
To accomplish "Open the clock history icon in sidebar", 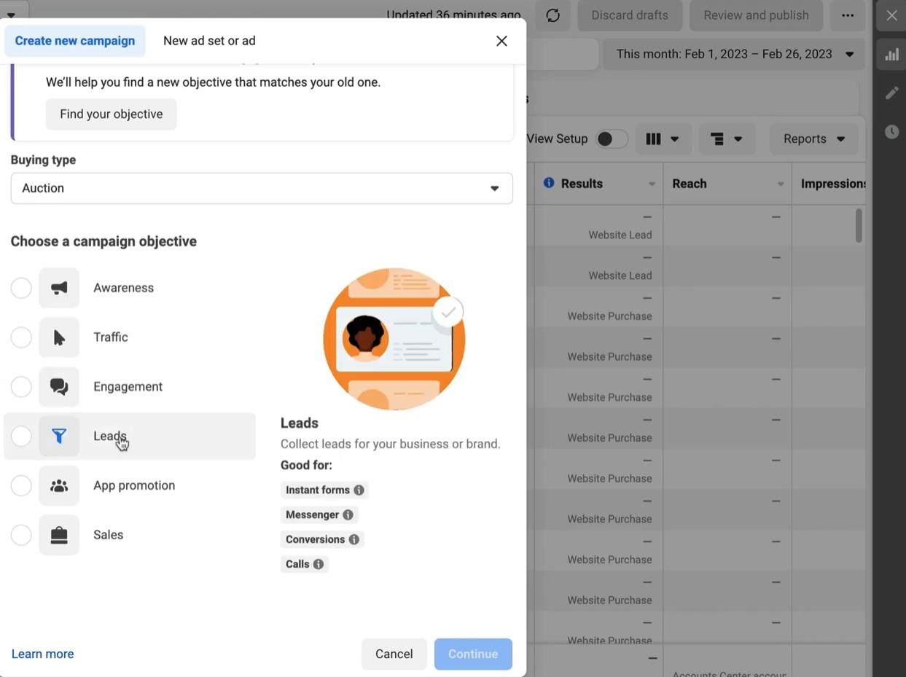I will click(891, 132).
